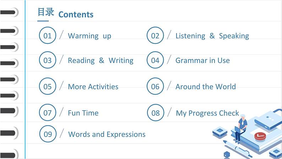Go to My Progress Check

click(207, 113)
